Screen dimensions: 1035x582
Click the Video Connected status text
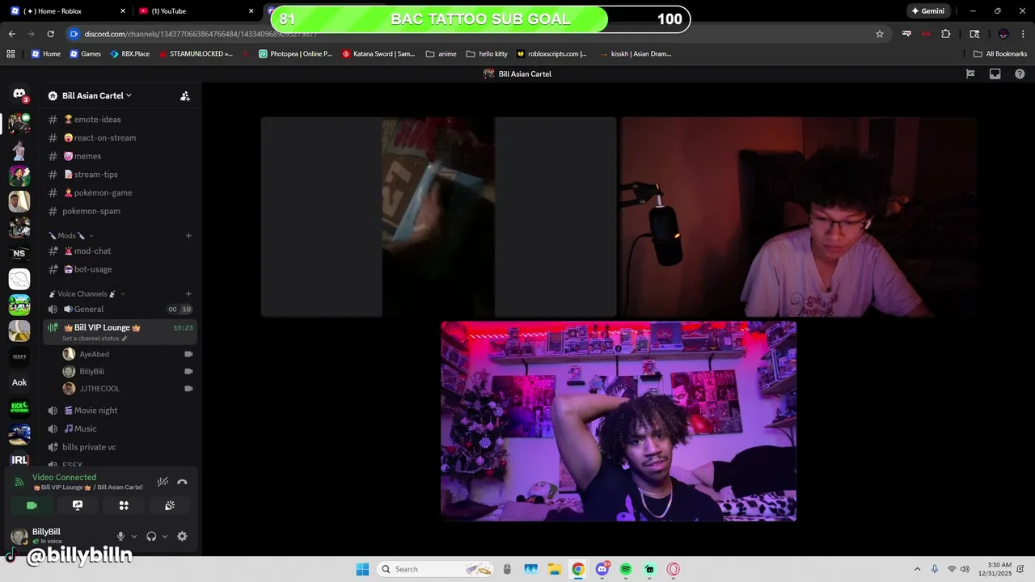coord(64,478)
